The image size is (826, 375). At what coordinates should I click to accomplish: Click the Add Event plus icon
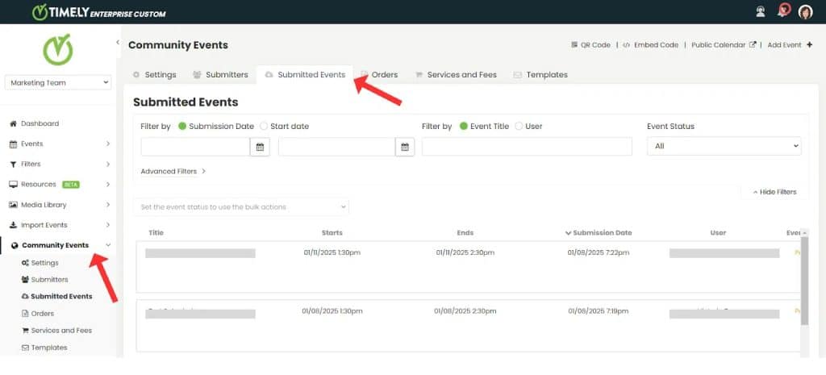pos(809,45)
